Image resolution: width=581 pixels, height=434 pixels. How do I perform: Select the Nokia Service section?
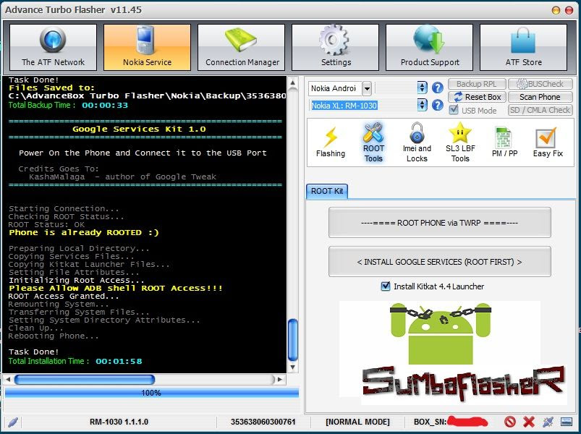point(147,48)
